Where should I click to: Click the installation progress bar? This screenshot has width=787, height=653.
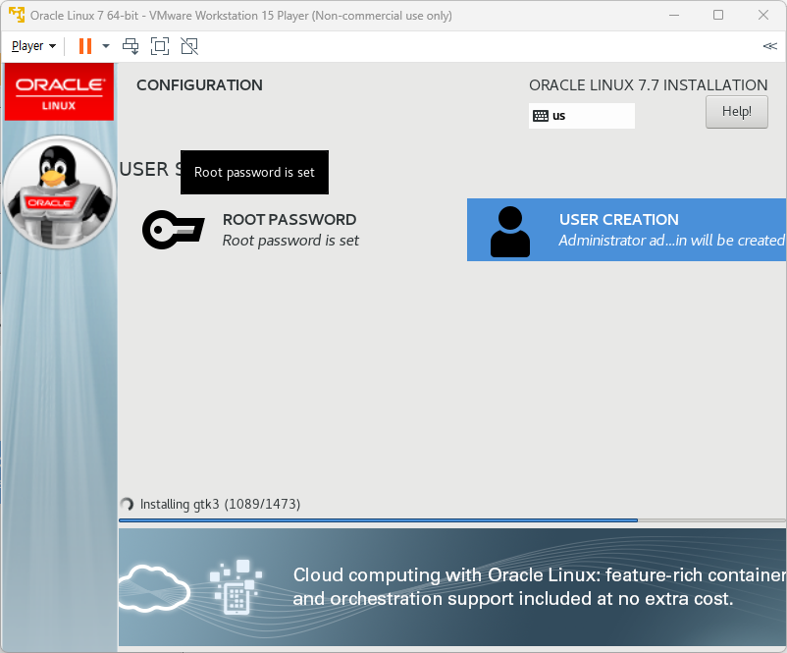pyautogui.click(x=451, y=520)
